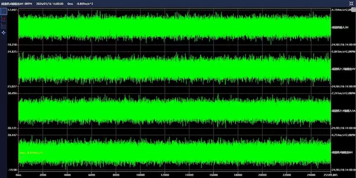Click the 17.697 upper limit of first plot
The image size is (356, 178).
click(x=12, y=9)
